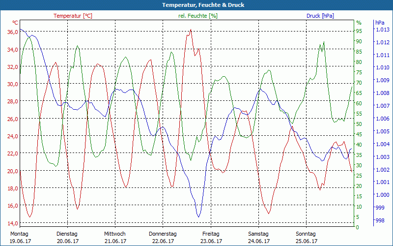The height and width of the screenshot is (246, 393).
Task: Click the "1.005" pressure axis value
Action: coord(383,131)
